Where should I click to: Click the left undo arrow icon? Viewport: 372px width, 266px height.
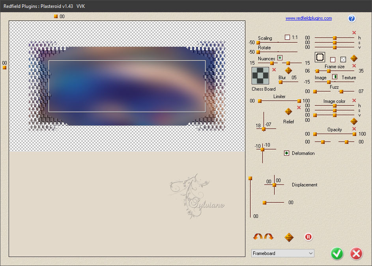258,236
